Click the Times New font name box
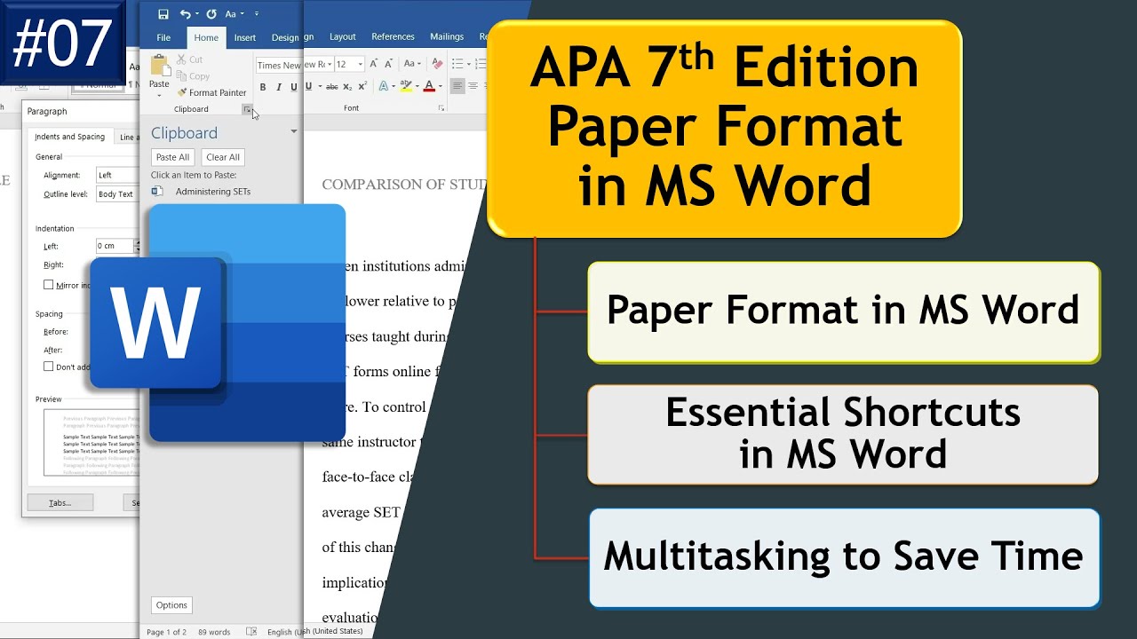 (x=279, y=65)
